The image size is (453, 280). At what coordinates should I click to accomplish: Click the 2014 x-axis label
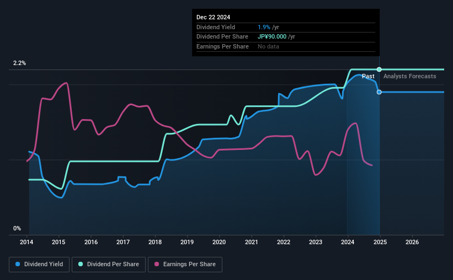click(x=26, y=242)
